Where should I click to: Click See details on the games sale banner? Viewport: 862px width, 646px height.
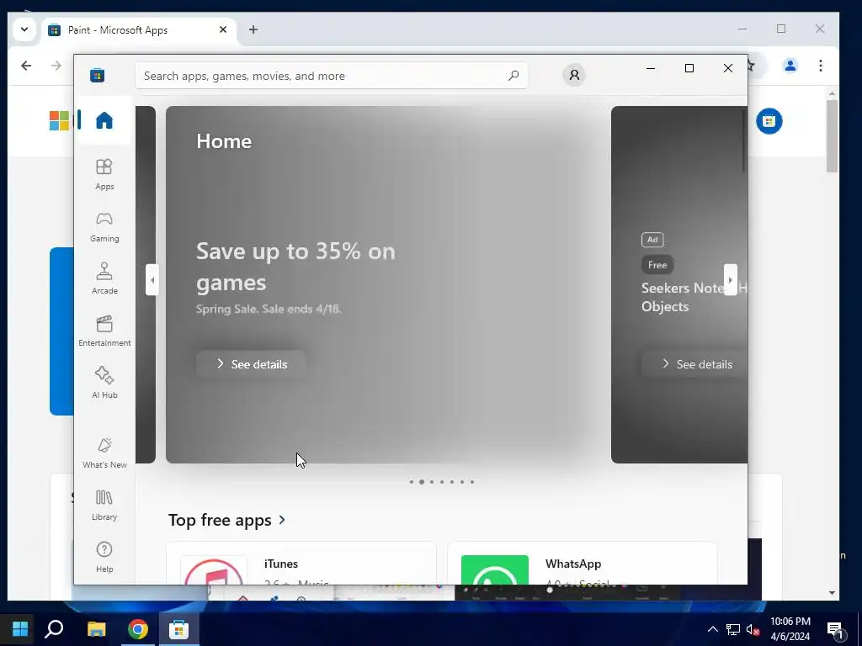tap(251, 364)
